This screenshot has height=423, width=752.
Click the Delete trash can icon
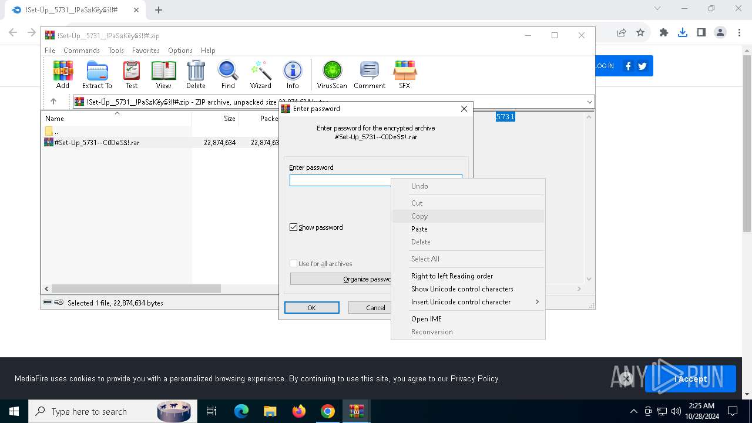point(196,75)
